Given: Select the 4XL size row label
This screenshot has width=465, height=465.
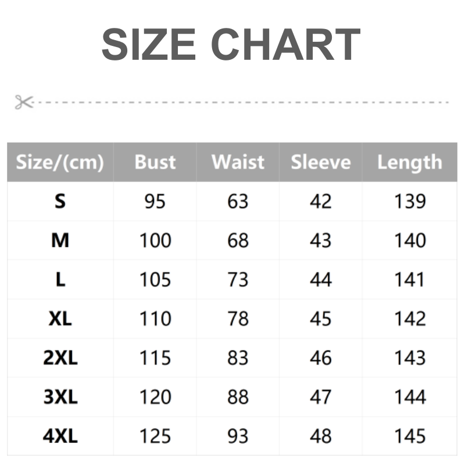Looking at the screenshot, I should click(x=60, y=436).
